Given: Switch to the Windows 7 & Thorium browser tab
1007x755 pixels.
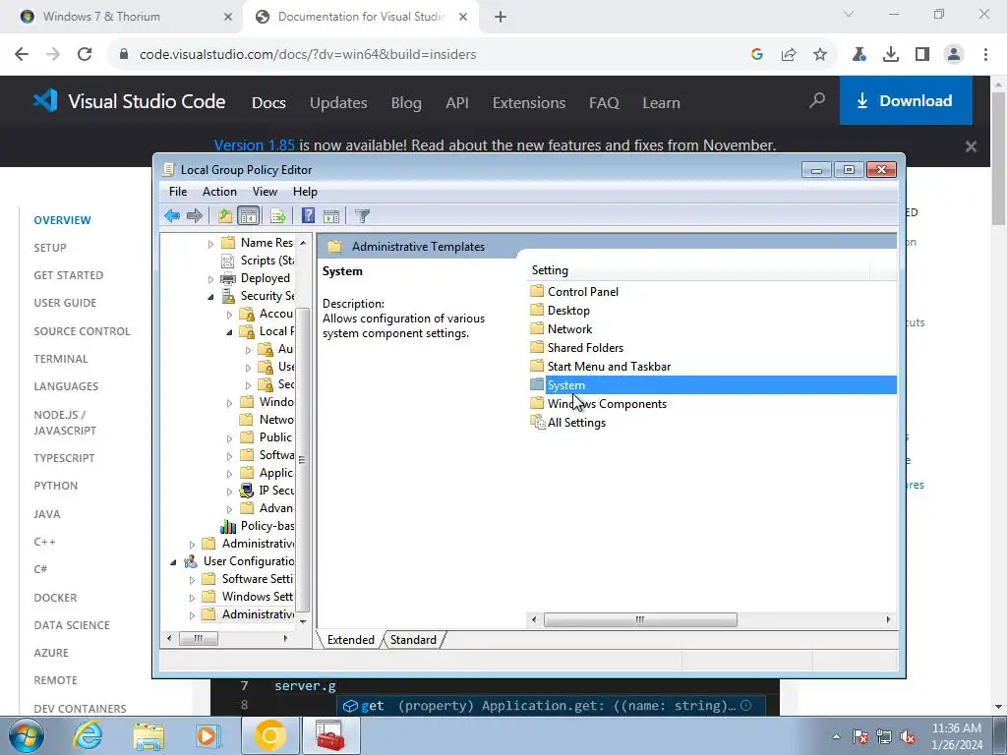Looking at the screenshot, I should point(125,17).
